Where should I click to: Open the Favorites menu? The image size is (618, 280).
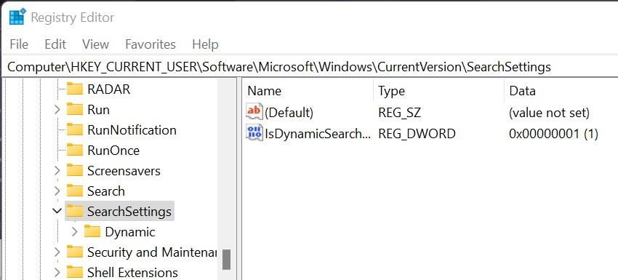tap(151, 44)
